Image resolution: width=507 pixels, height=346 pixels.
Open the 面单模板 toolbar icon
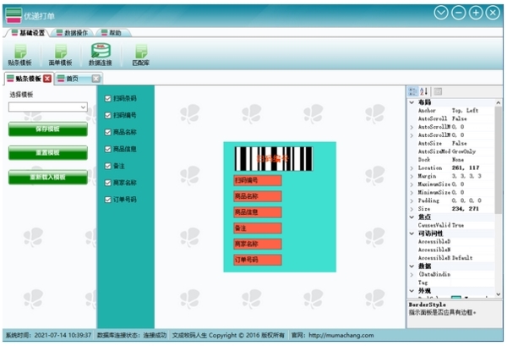tap(61, 55)
